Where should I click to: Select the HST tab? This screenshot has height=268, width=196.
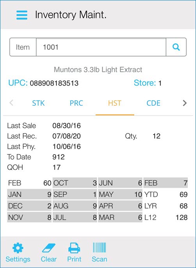[115, 103]
